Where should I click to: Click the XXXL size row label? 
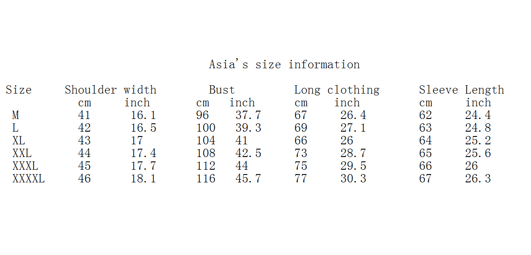click(25, 166)
